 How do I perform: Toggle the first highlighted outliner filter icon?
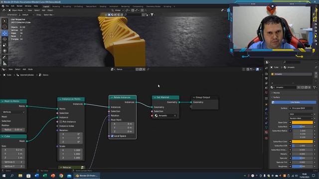coord(109,14)
